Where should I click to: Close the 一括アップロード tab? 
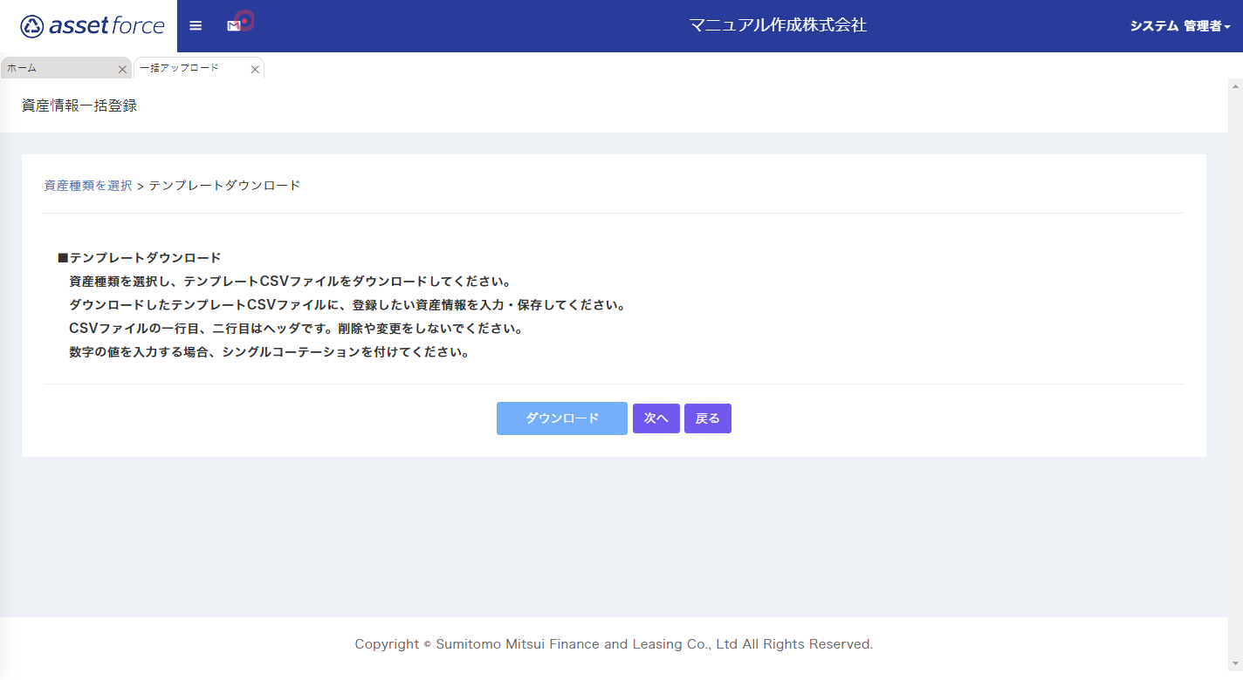(255, 69)
